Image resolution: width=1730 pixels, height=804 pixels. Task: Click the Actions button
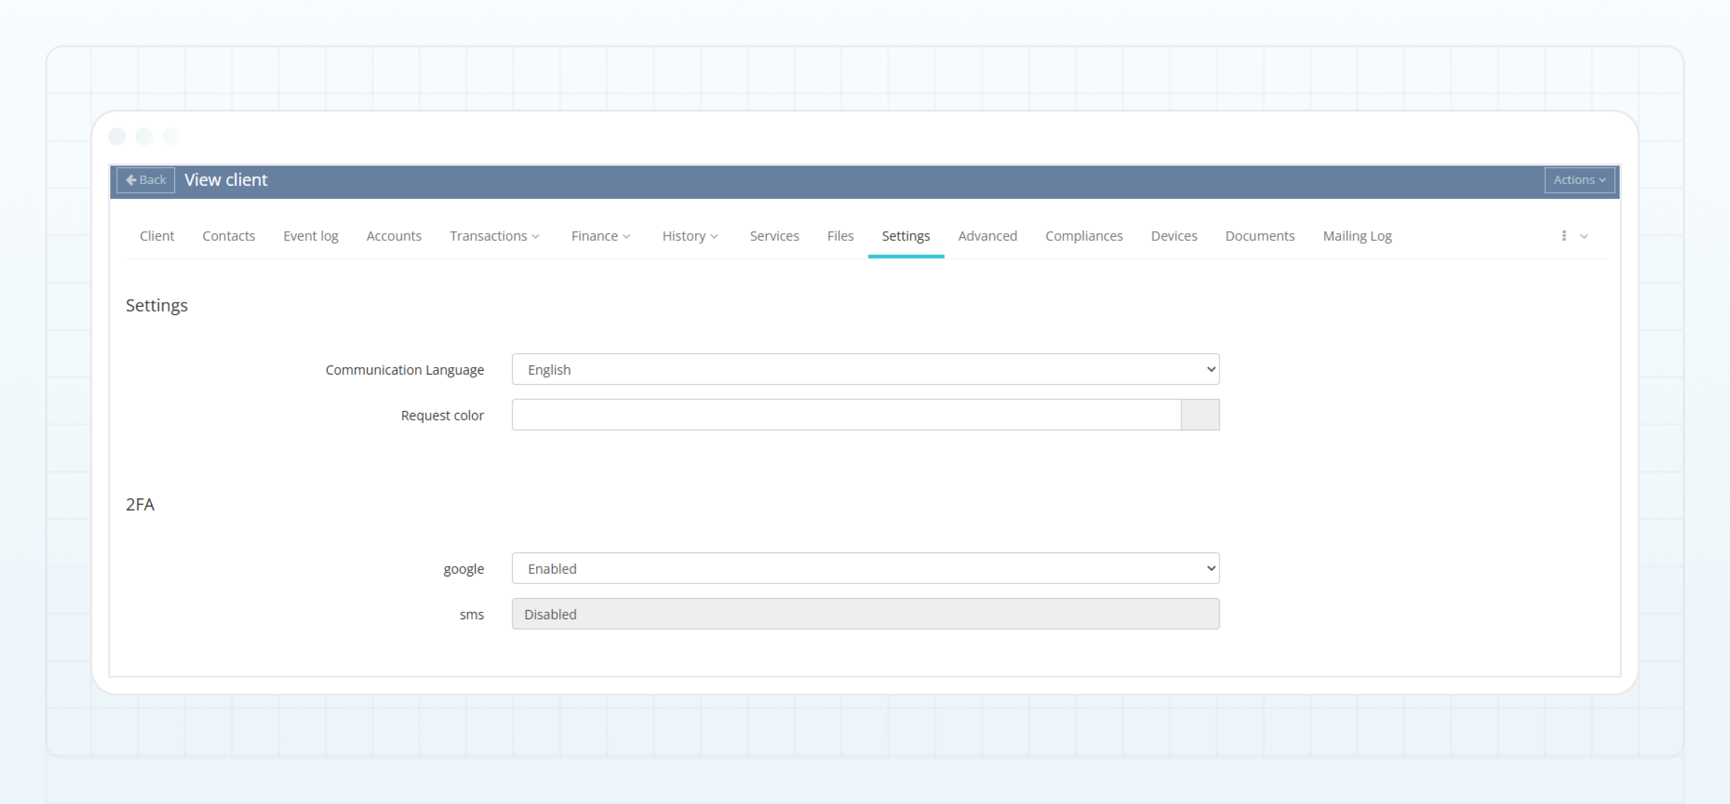click(1578, 180)
